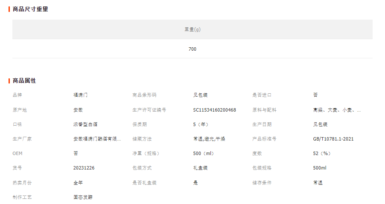The height and width of the screenshot is (204, 385).
Task: Select license number SC11534160200468
Action: click(214, 110)
